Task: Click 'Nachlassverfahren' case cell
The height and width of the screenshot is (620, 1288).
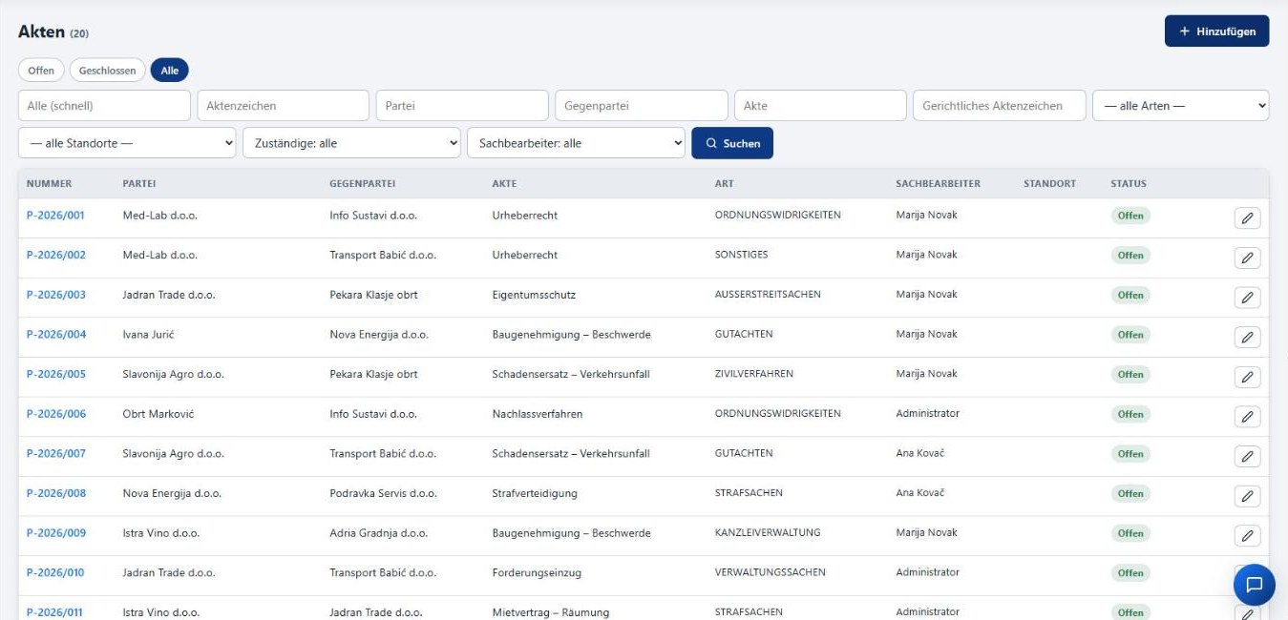Action: (538, 414)
